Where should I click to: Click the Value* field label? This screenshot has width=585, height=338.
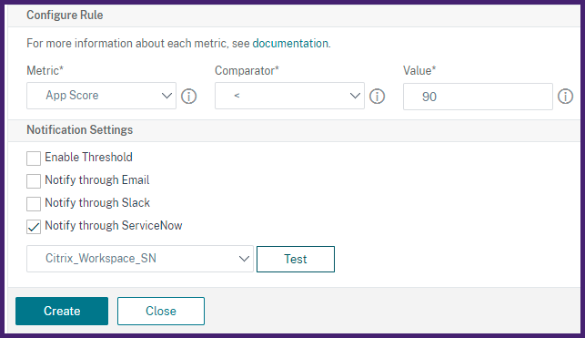[x=419, y=70]
